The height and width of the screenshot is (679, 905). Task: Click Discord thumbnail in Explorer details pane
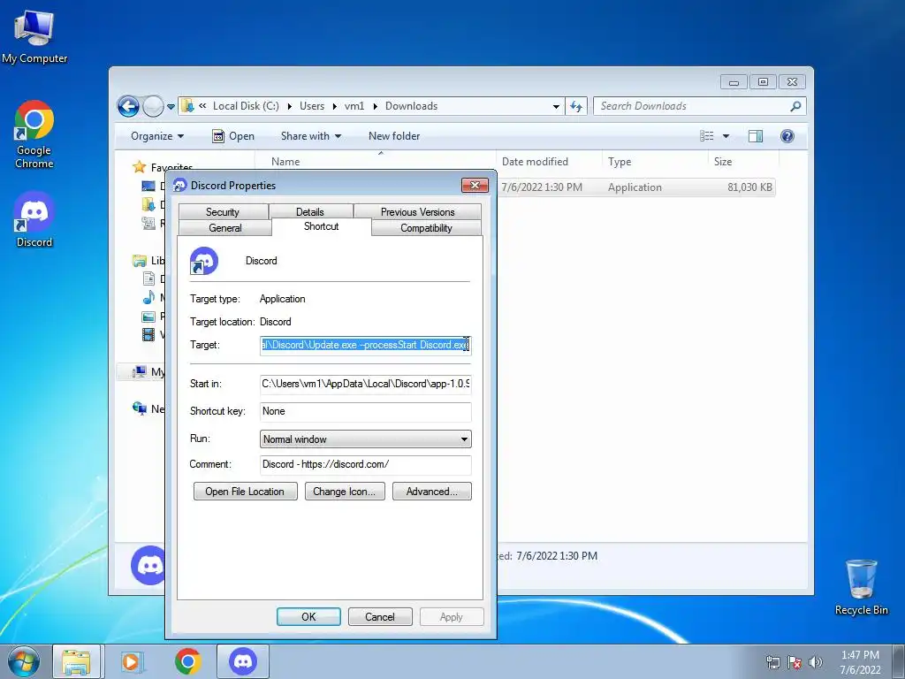(148, 565)
